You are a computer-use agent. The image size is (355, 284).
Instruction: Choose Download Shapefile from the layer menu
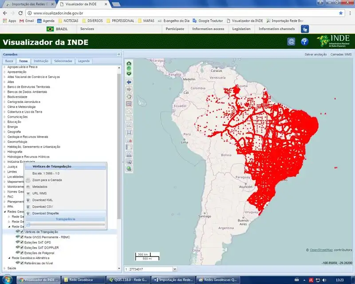point(45,213)
